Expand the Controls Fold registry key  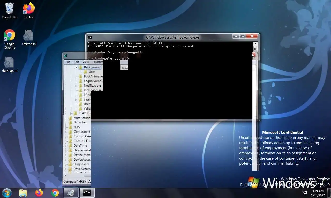66,141
